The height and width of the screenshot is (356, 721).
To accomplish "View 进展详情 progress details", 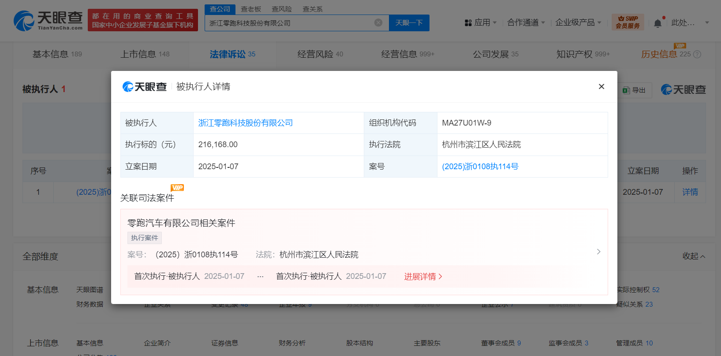I will (423, 276).
